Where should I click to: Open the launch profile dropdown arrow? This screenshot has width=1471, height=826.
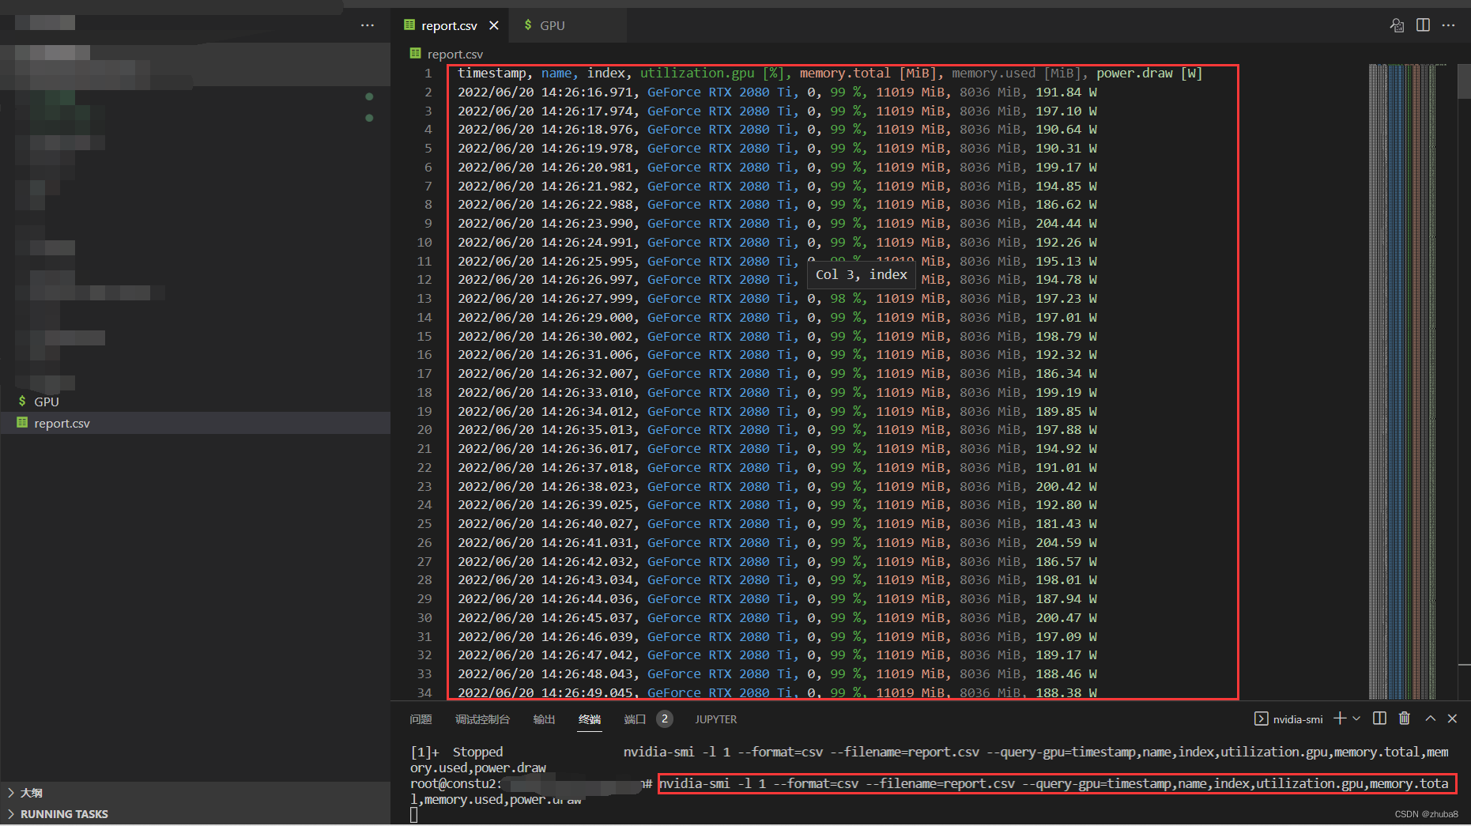coord(1356,719)
